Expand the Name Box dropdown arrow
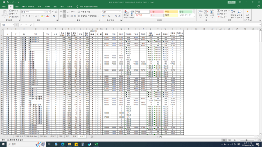 [x=13, y=25]
